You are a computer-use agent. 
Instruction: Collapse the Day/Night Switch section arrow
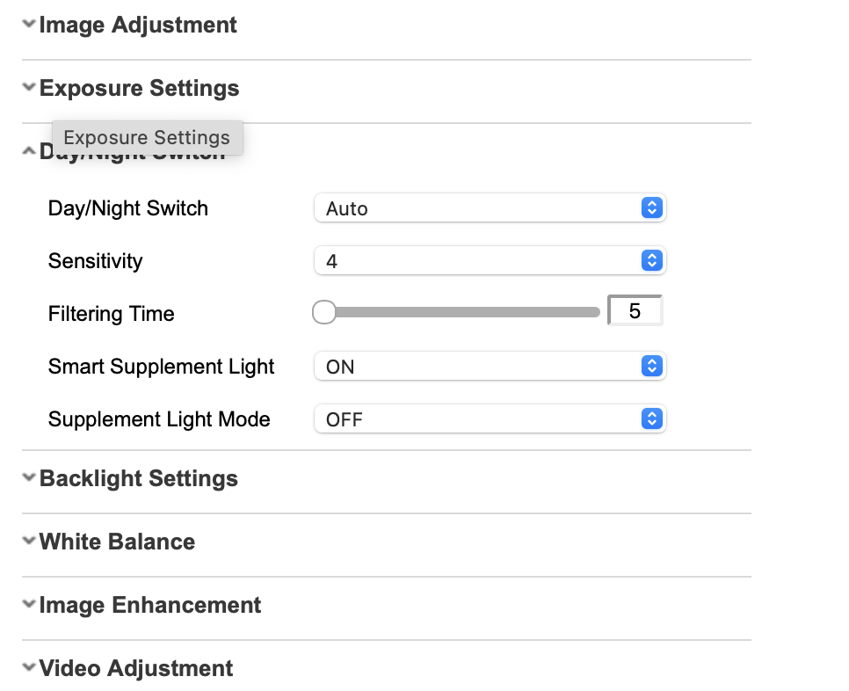pos(30,151)
